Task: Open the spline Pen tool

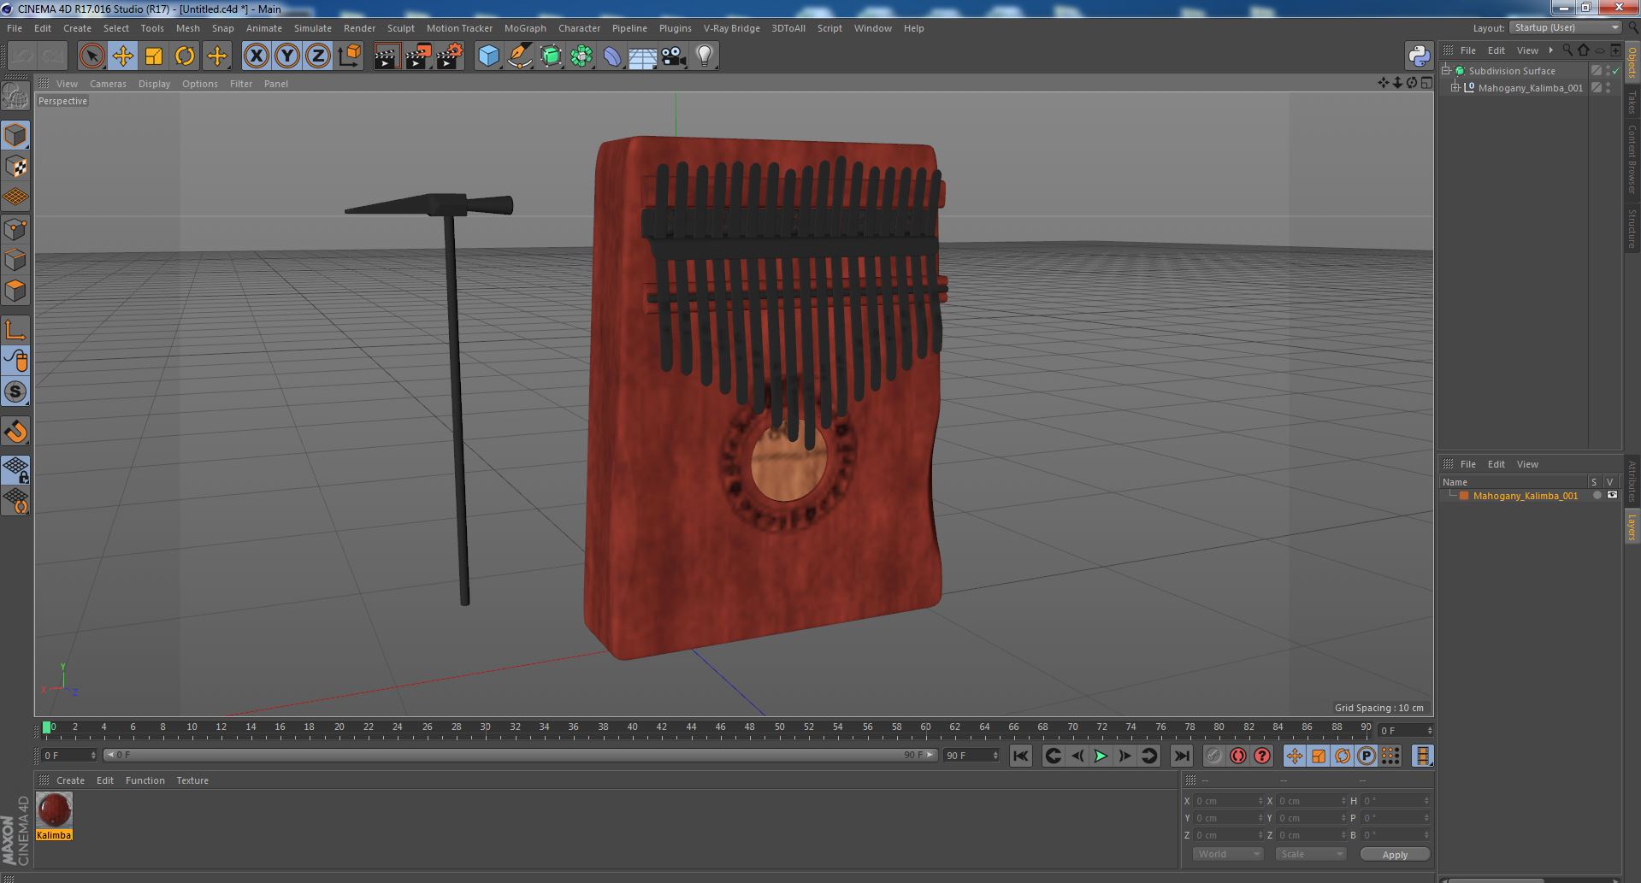Action: (520, 56)
